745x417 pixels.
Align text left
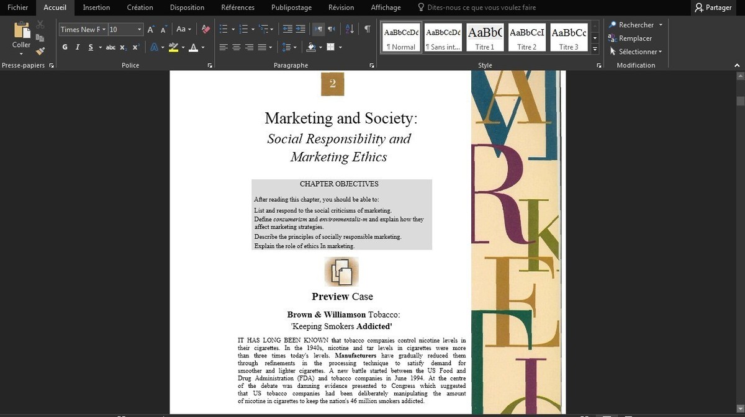tap(223, 47)
